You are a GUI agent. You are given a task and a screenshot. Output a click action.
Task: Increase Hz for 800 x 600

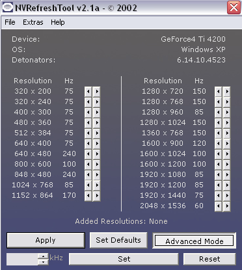(97, 165)
